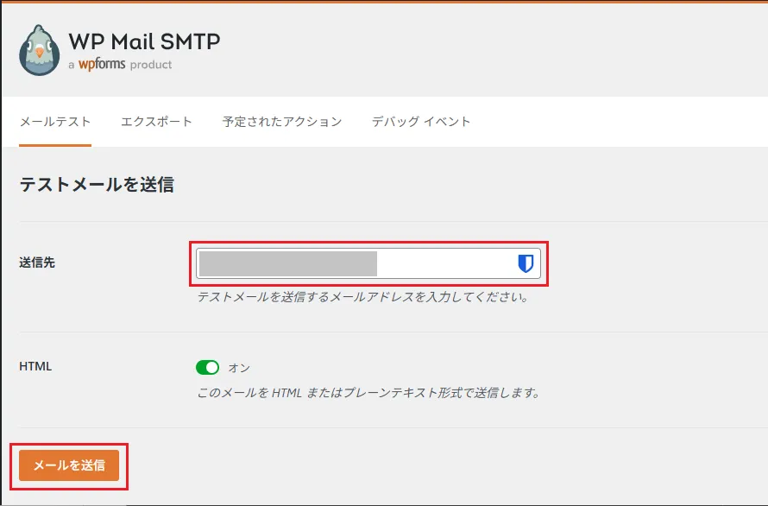Screen dimensions: 768x506
Task: Select the メールテスト tab
Action: click(54, 122)
